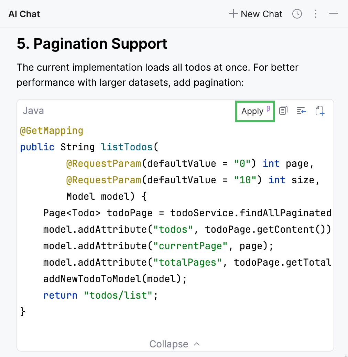Open the vertical three-dot options menu

[316, 14]
